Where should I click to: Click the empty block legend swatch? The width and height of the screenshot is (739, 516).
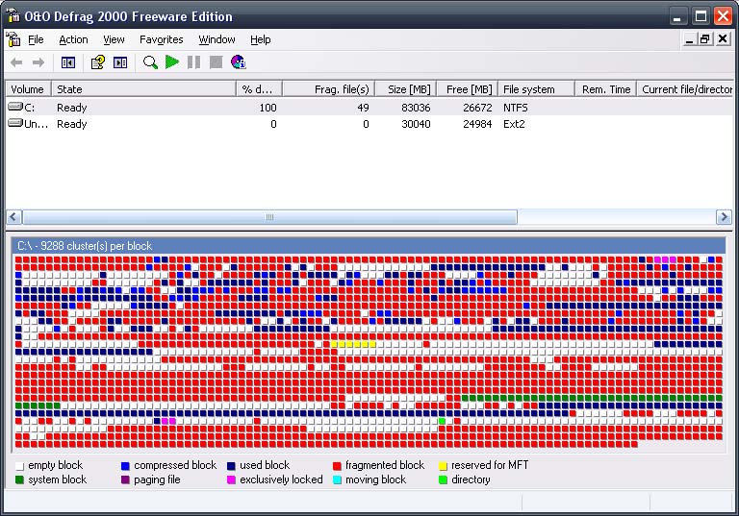coord(19,466)
